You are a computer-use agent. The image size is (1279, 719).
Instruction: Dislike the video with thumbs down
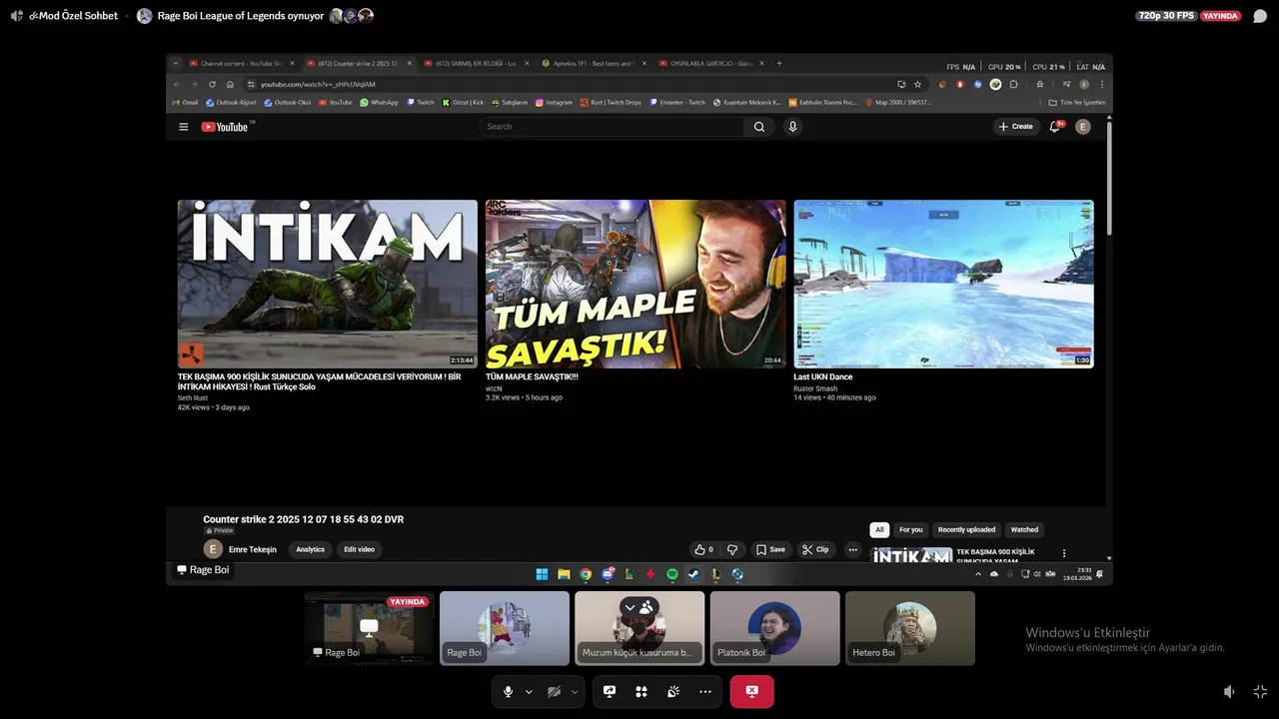pyautogui.click(x=732, y=549)
